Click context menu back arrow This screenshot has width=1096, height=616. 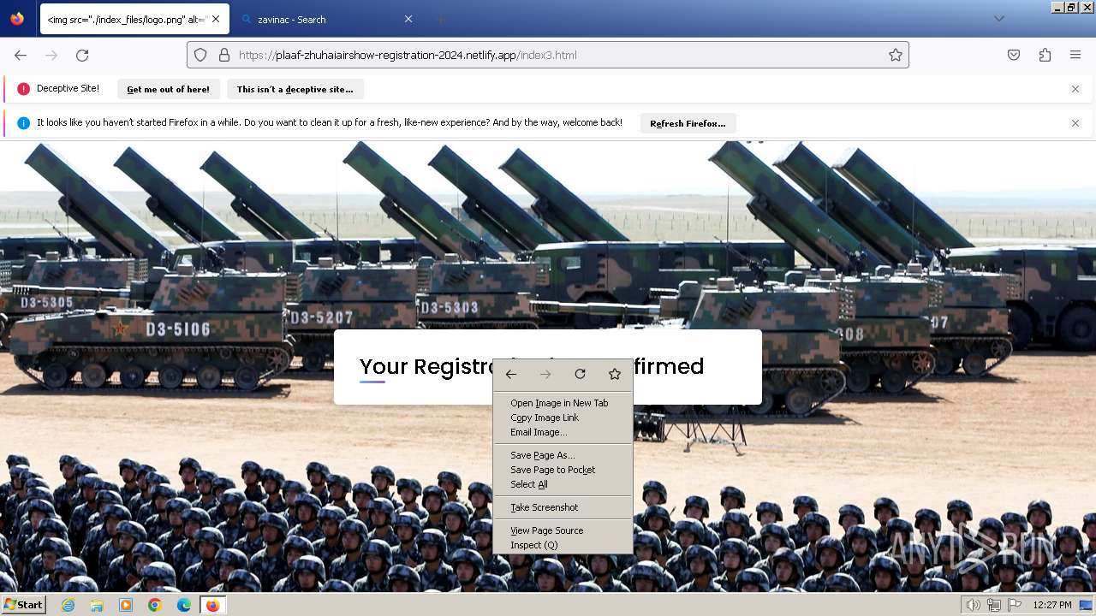pos(511,374)
